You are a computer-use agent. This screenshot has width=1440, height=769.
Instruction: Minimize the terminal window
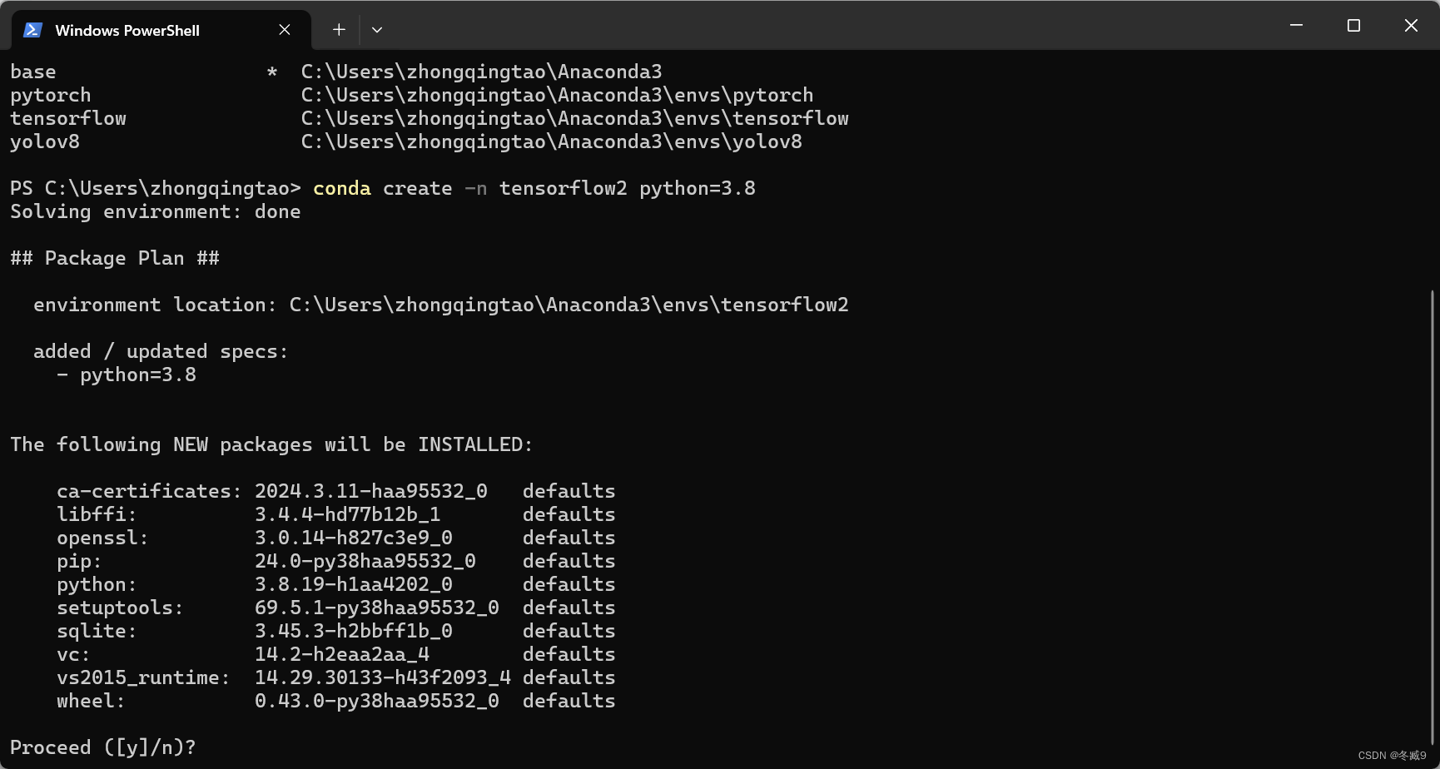pos(1295,25)
